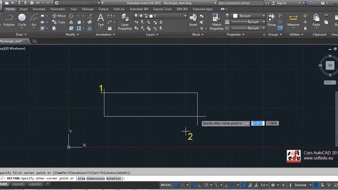Open the object color ByLayer dropdown
This screenshot has height=190, width=338.
click(x=264, y=16)
